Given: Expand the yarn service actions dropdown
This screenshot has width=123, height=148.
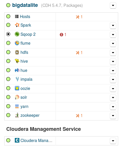Looking at the screenshot, I should [113, 107].
